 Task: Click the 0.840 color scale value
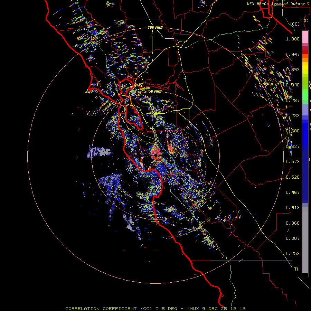pyautogui.click(x=293, y=85)
